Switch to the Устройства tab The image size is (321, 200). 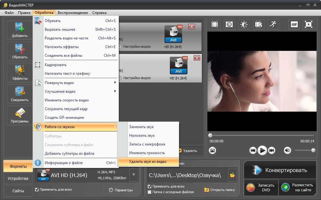(x=18, y=179)
